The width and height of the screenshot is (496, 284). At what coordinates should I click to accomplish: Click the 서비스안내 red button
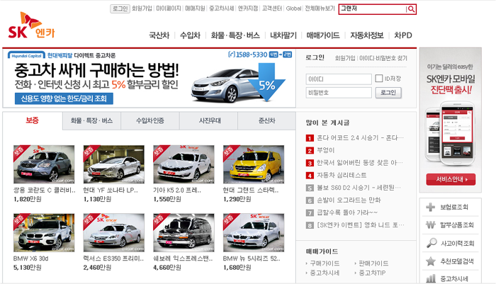[x=451, y=179]
